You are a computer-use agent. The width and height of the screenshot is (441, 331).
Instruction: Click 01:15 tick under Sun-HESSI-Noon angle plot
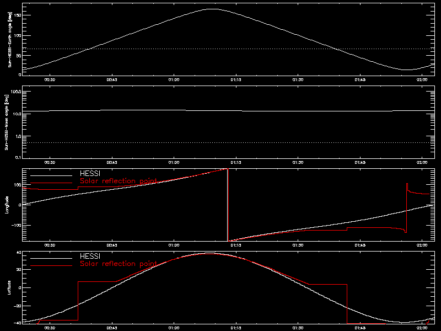(x=236, y=162)
